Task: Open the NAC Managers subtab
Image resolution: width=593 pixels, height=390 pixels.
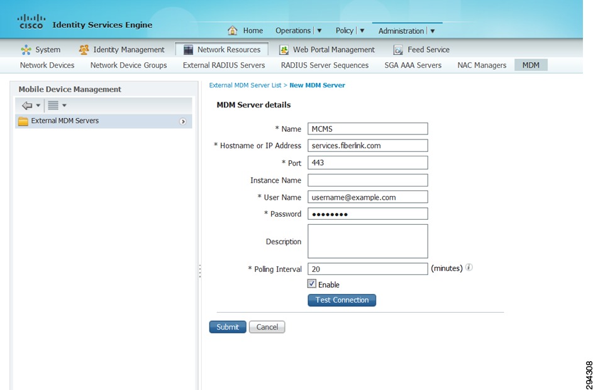Action: pos(482,65)
